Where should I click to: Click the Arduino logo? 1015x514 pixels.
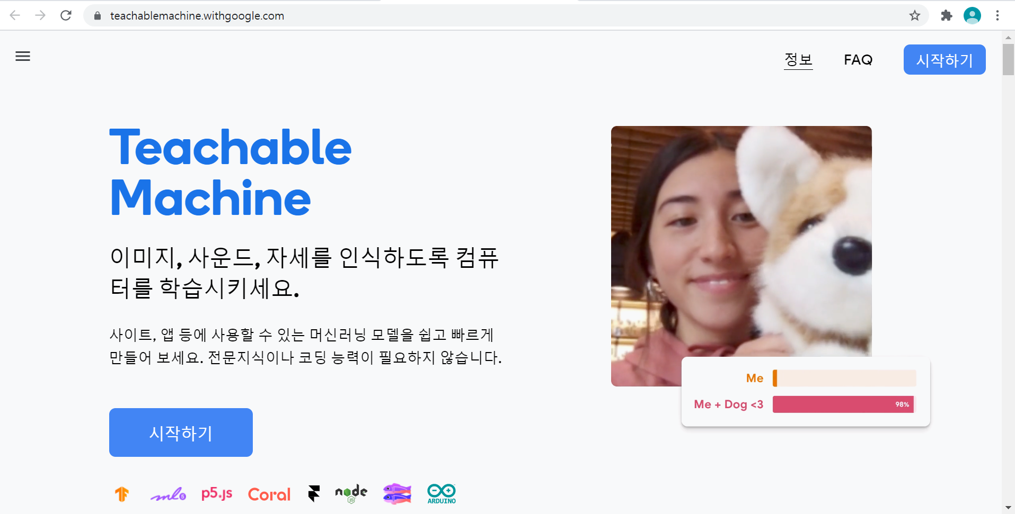(442, 494)
